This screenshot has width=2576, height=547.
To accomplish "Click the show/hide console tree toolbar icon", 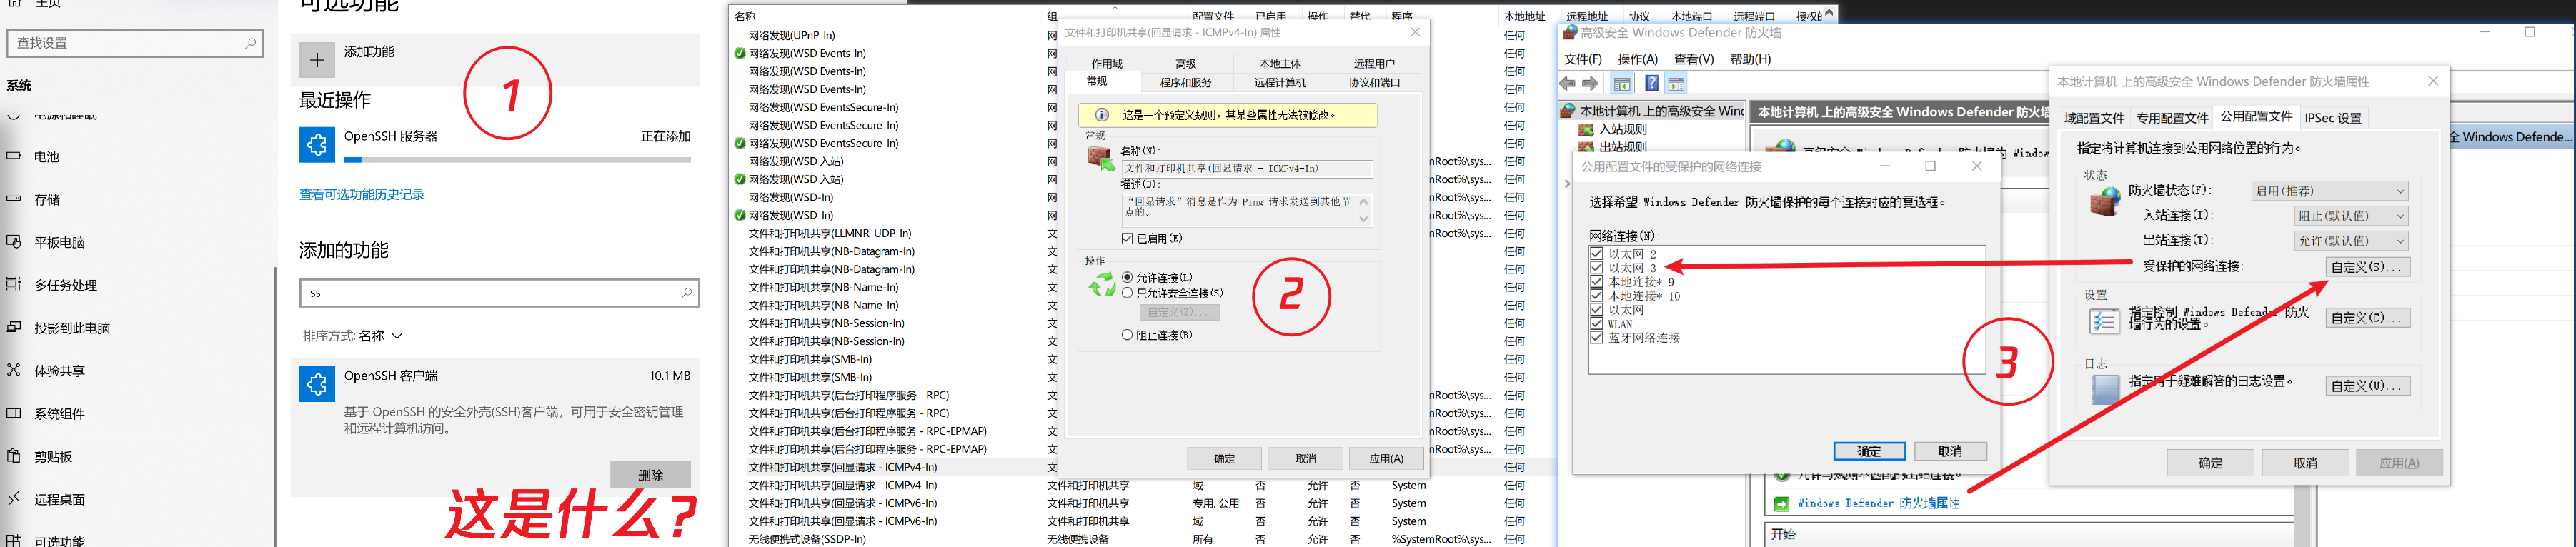I will [x=1622, y=84].
